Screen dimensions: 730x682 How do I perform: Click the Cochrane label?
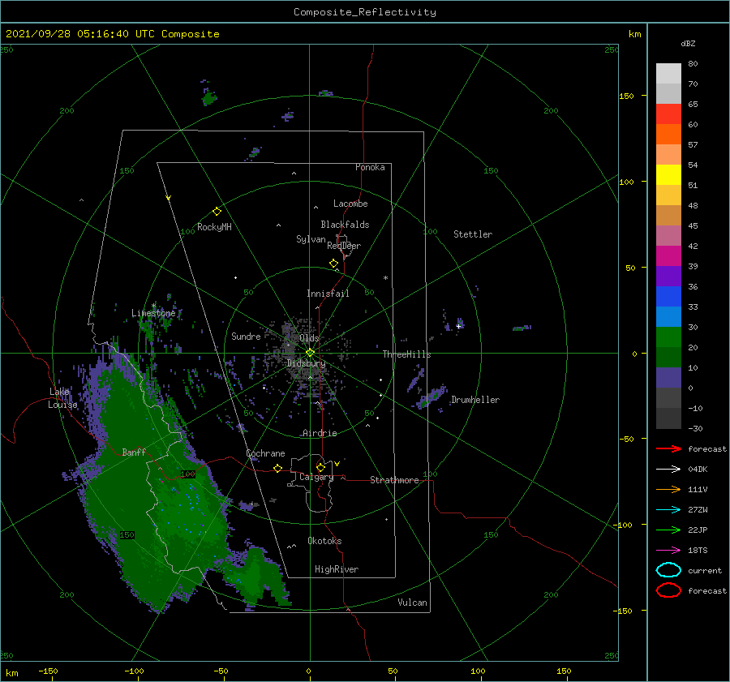(x=265, y=453)
